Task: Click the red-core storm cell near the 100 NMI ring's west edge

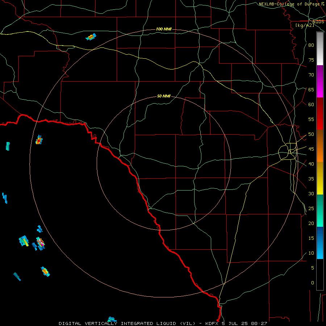Action: (x=39, y=140)
